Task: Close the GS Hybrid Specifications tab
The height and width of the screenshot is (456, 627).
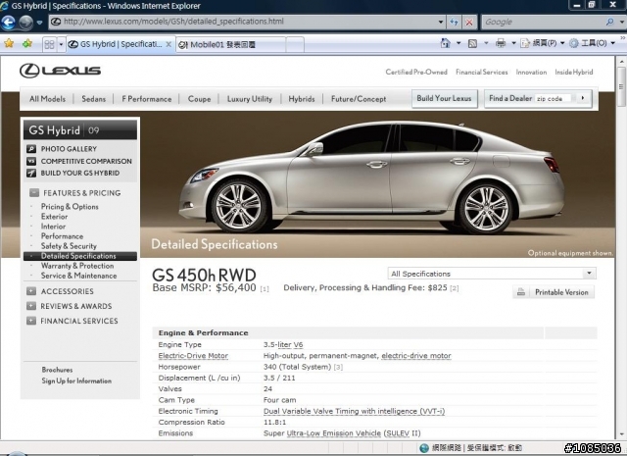Action: click(x=169, y=44)
